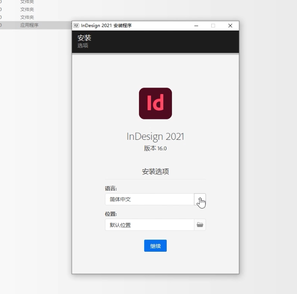Click the 语言: label
The image size is (297, 294).
(111, 189)
